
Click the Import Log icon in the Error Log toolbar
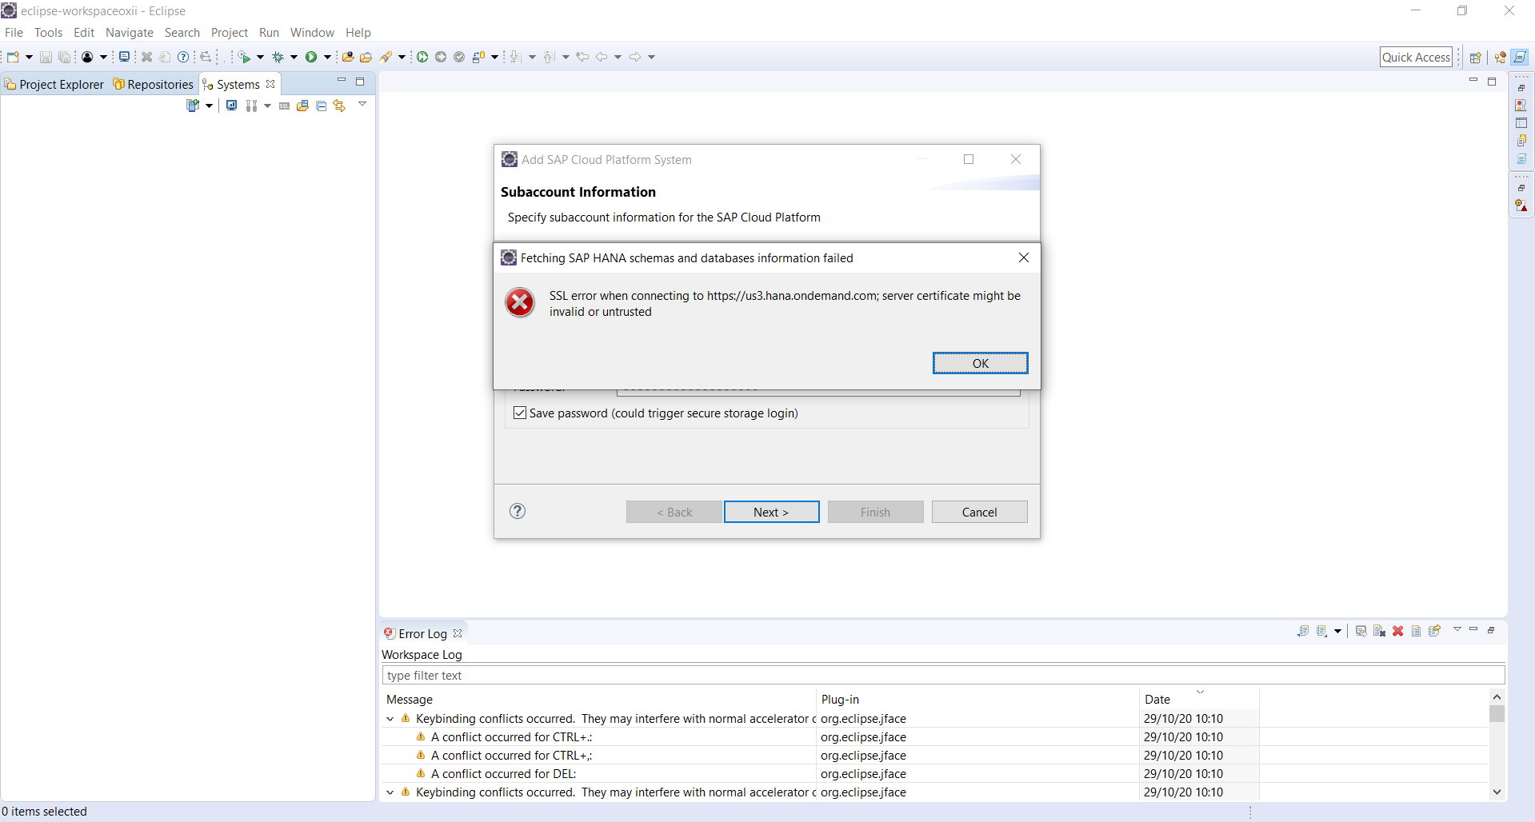click(x=1321, y=631)
